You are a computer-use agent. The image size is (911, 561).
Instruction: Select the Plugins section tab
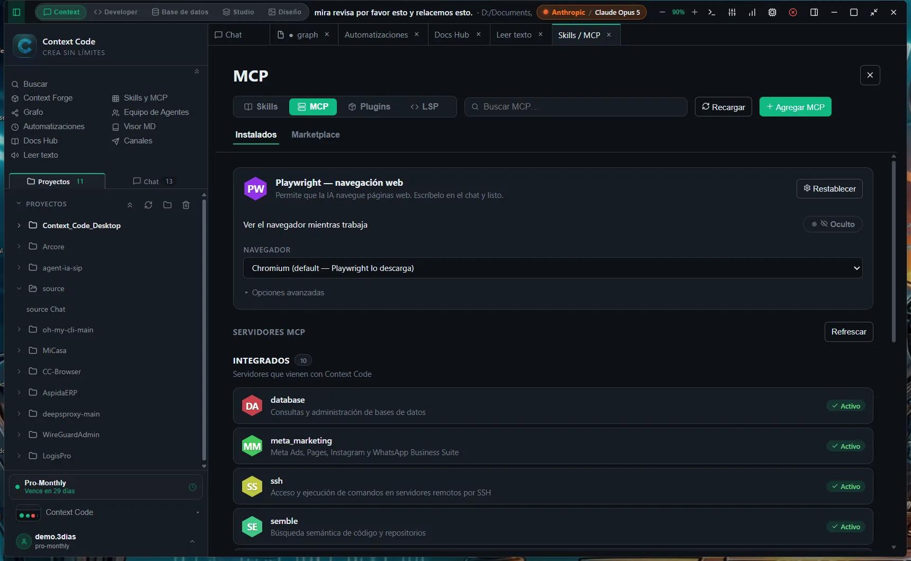click(369, 107)
